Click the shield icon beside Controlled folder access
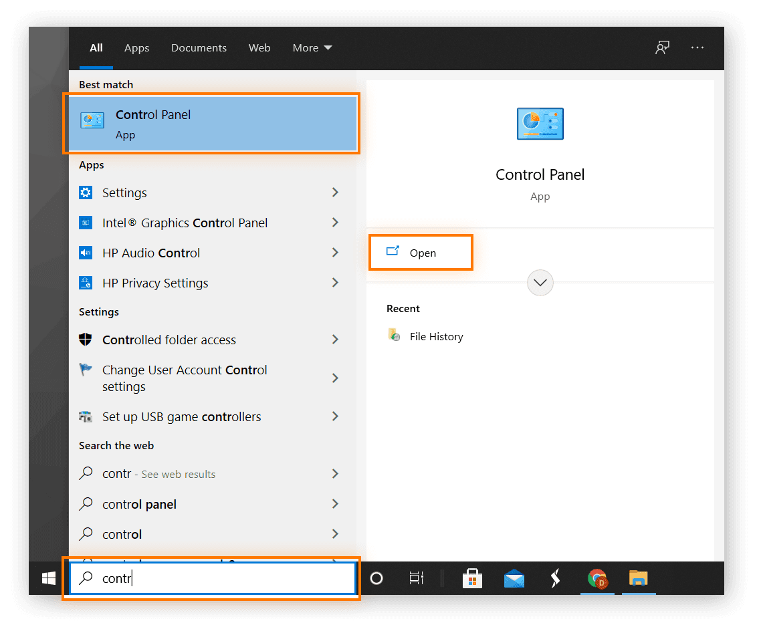759x627 pixels. pos(86,340)
